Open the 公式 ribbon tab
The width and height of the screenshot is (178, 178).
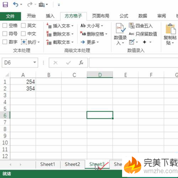click(124, 16)
